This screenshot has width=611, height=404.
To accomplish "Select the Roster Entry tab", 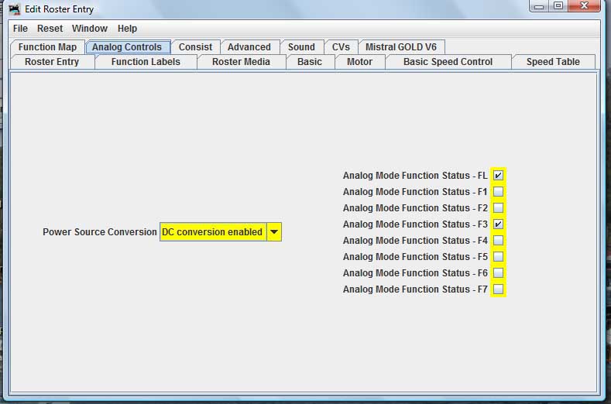I will tap(52, 62).
